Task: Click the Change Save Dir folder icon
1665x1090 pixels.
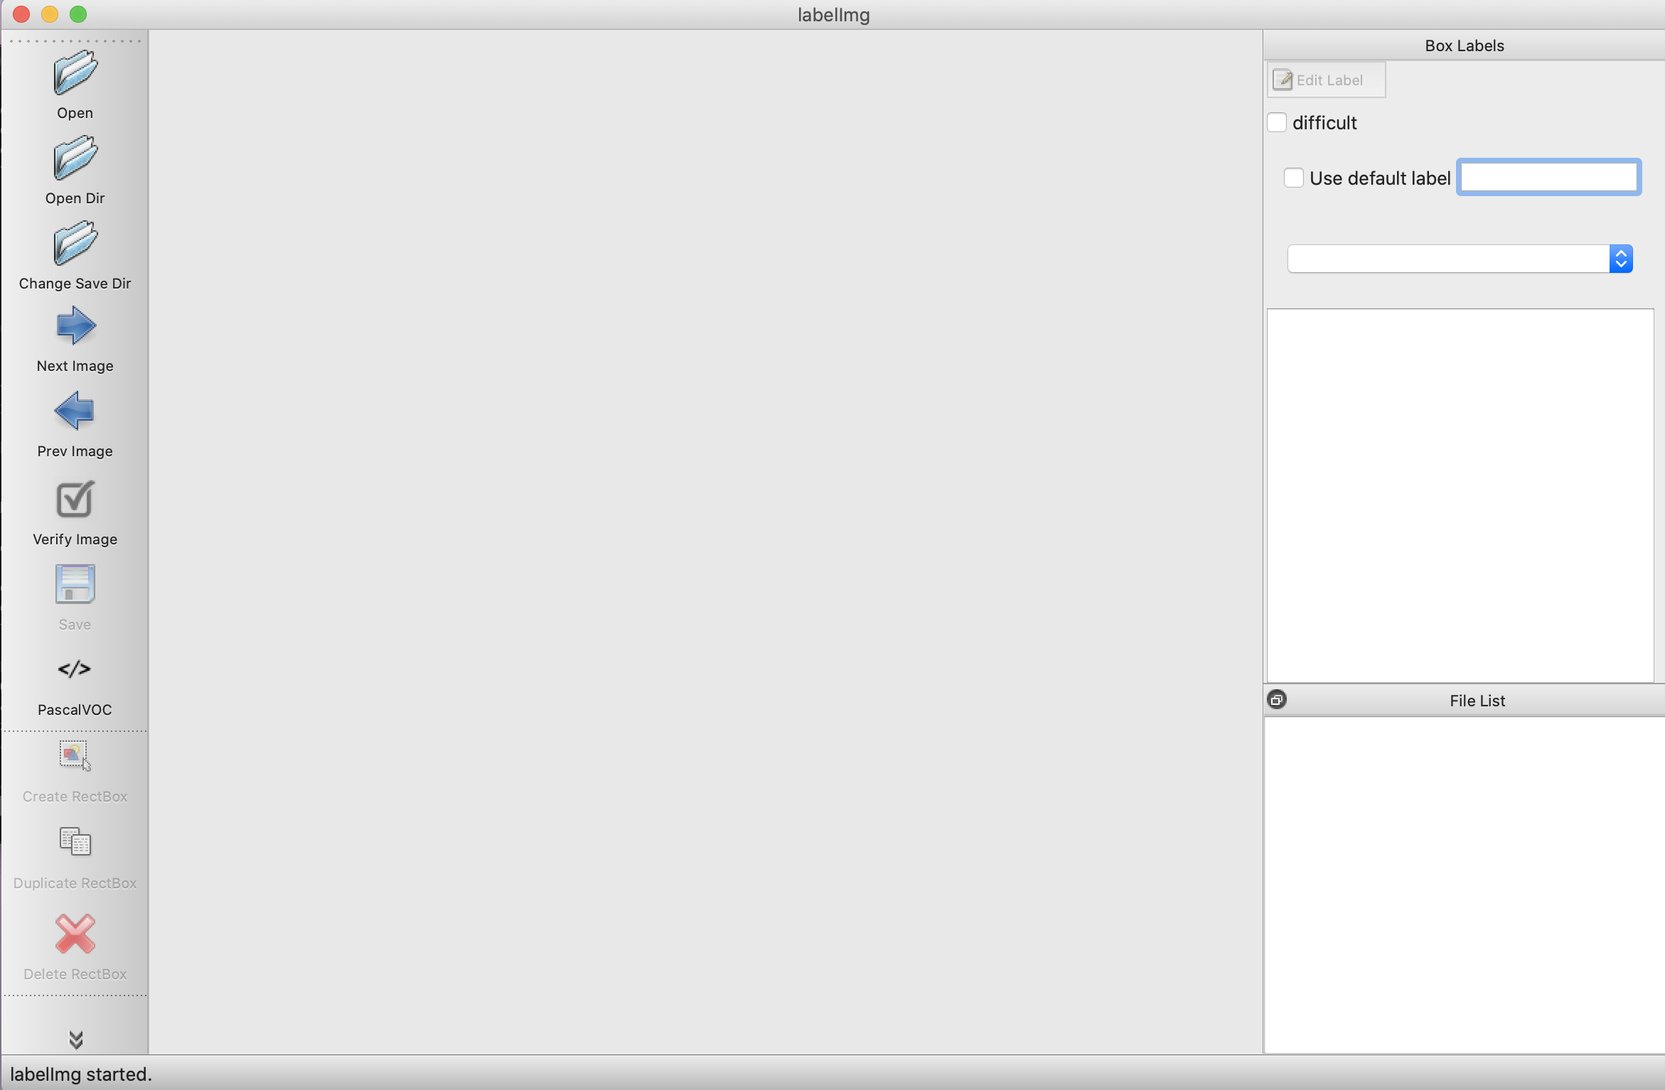Action: [75, 243]
